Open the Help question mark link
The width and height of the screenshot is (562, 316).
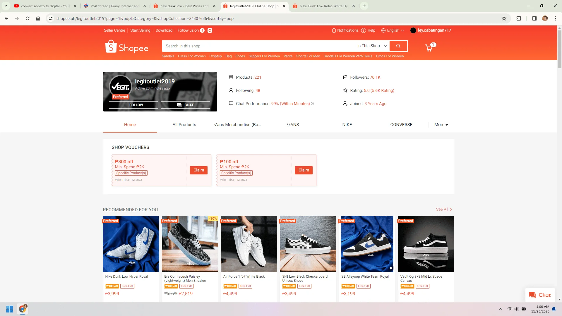tap(368, 30)
